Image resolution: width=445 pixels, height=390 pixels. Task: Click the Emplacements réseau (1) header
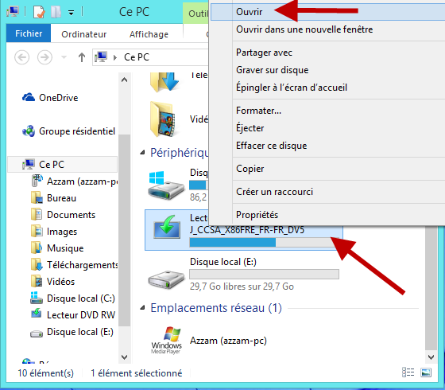[x=216, y=308]
